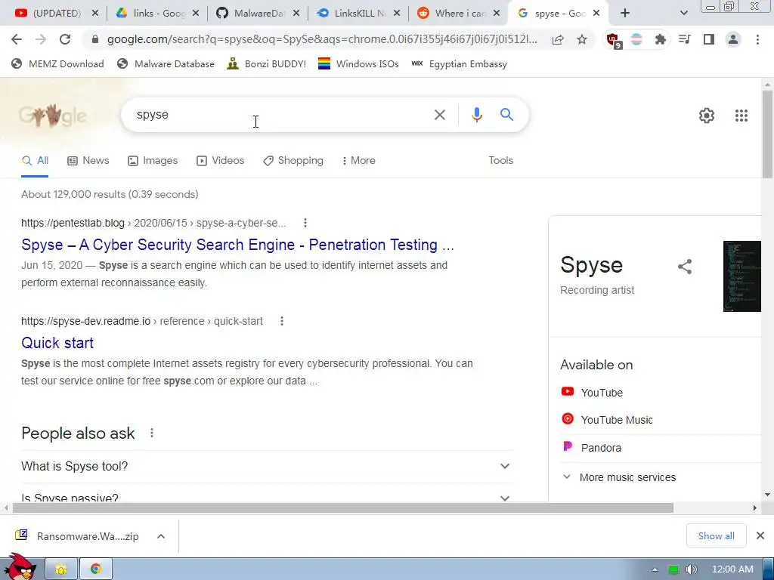
Task: Close the downloads bar
Action: (760, 535)
